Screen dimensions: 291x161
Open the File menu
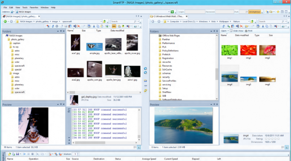[x=5, y=8]
